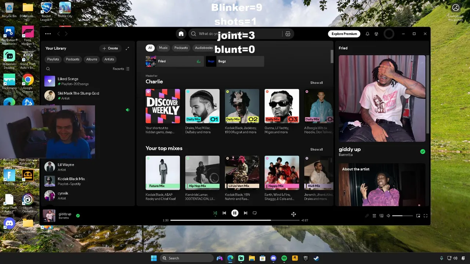Image resolution: width=470 pixels, height=264 pixels.
Task: Open the Browse icon in search bar
Action: 288,34
